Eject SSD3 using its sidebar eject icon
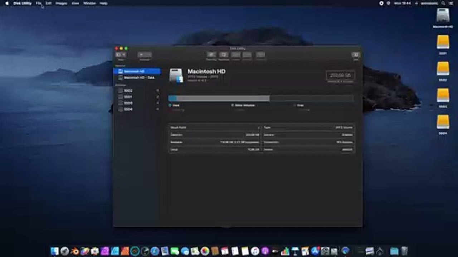 coord(157,103)
